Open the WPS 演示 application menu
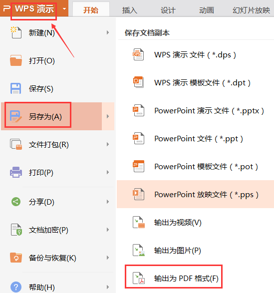Image resolution: width=274 pixels, height=293 pixels. (x=34, y=8)
